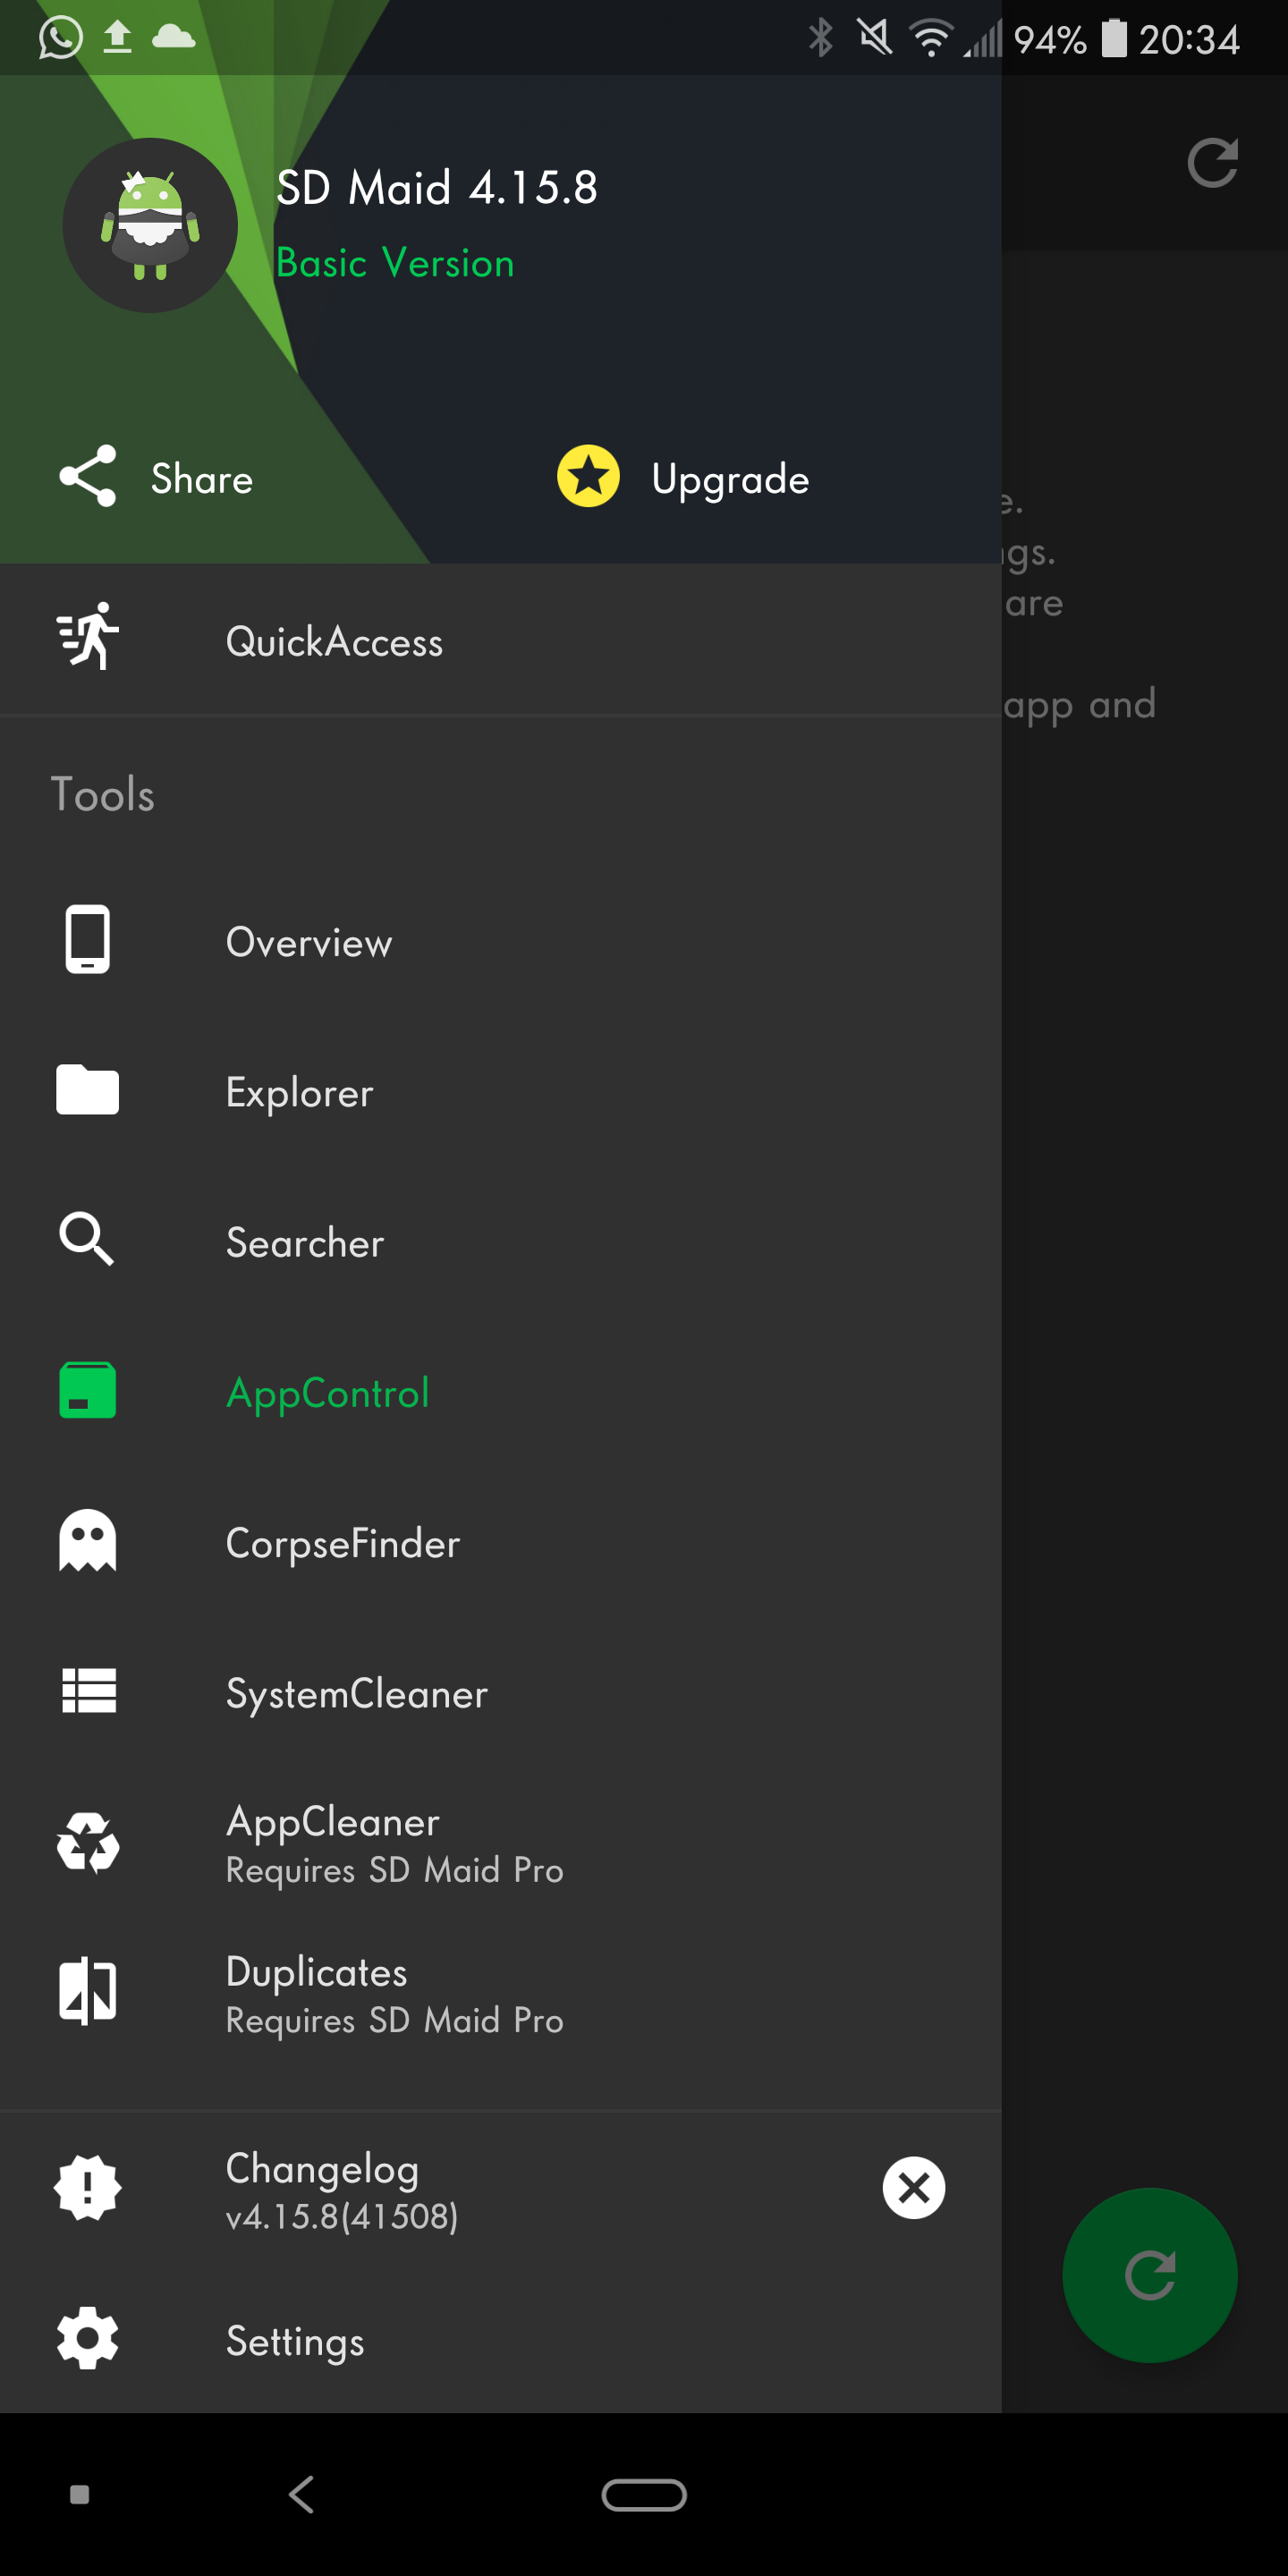Click the CorpseFinder ghost icon
The height and width of the screenshot is (2576, 1288).
tap(88, 1541)
